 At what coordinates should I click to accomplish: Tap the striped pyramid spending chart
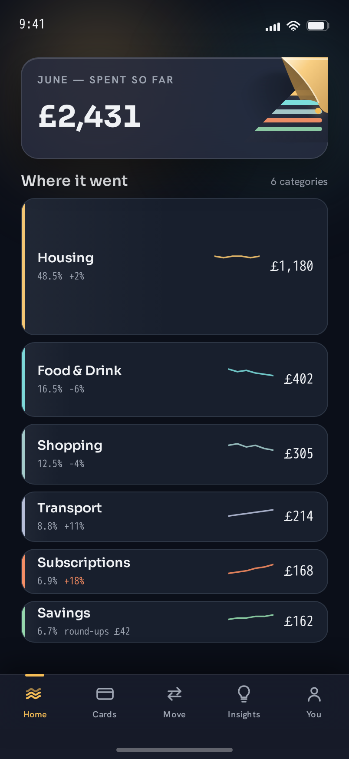coord(289,111)
